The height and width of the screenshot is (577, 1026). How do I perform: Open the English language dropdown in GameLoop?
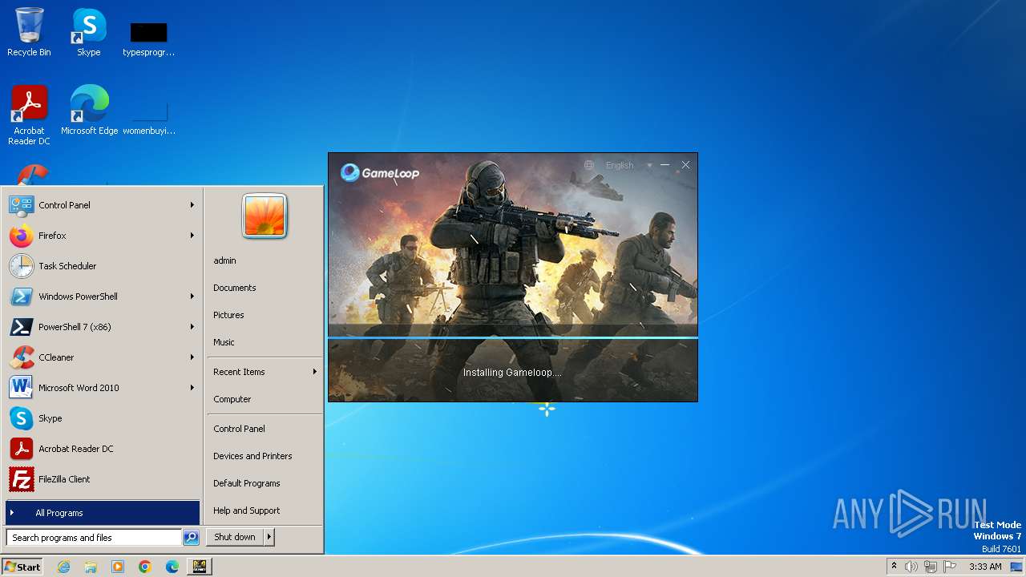629,165
